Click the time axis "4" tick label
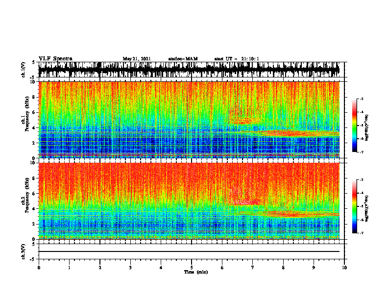 [x=161, y=268]
